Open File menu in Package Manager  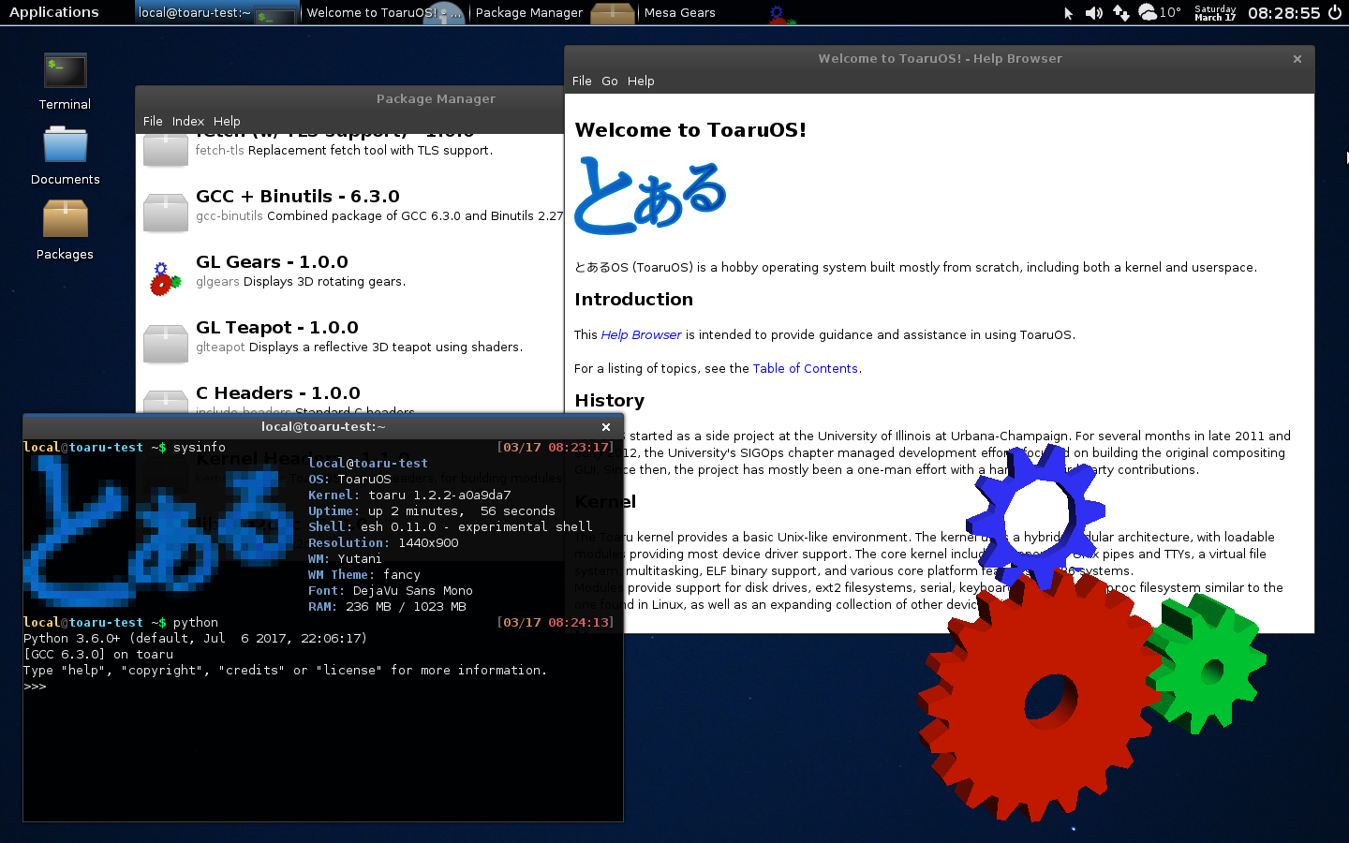point(153,121)
